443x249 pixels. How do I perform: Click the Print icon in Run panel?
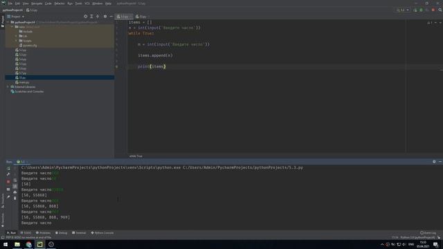[x=15, y=192]
